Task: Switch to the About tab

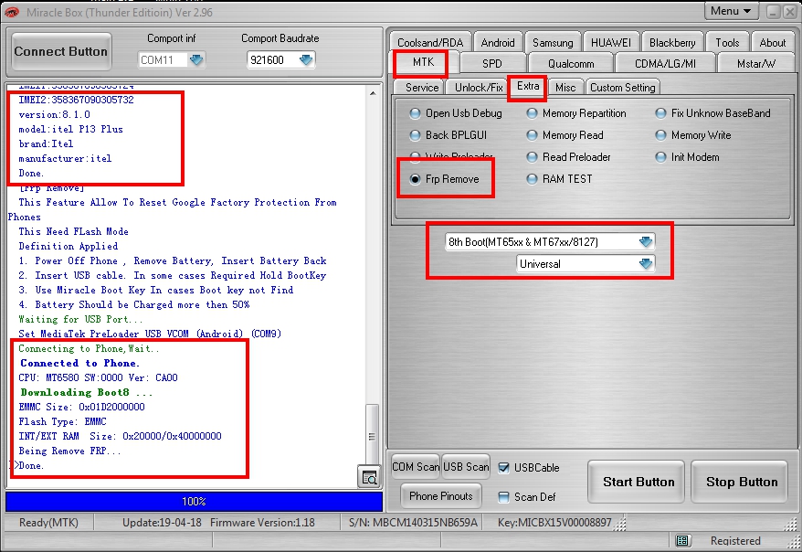Action: (x=773, y=42)
